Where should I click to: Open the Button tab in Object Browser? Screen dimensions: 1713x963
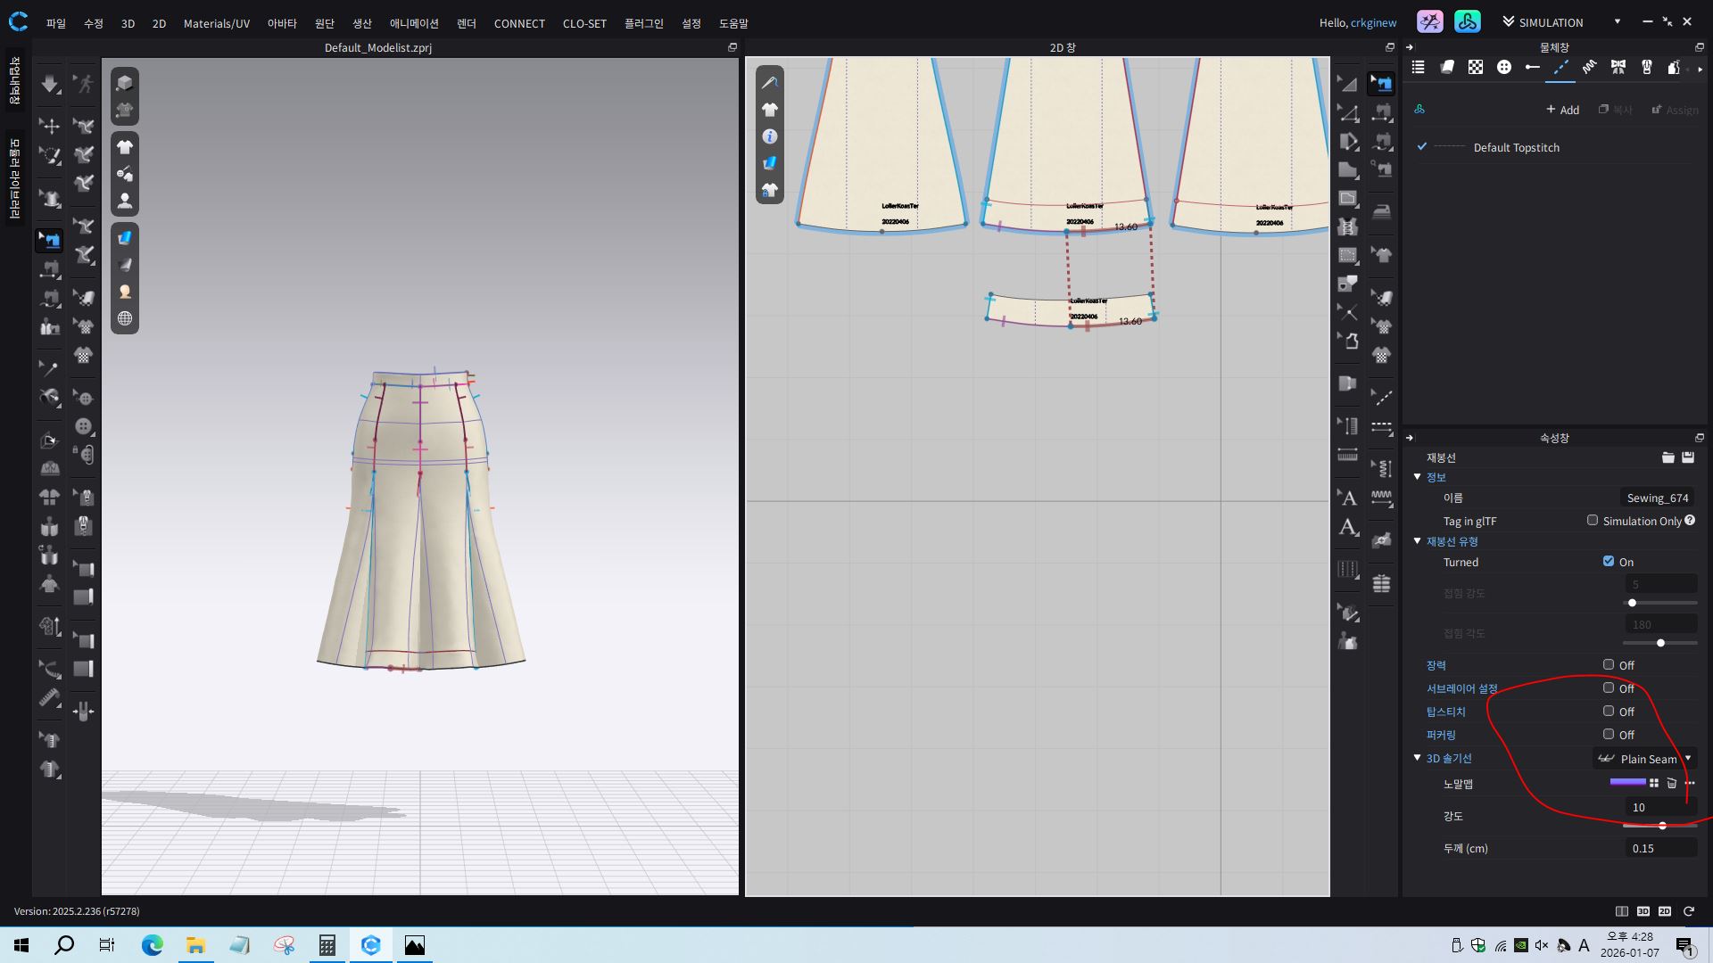click(1504, 67)
